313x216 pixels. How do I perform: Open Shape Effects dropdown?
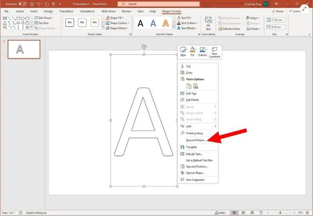click(x=117, y=28)
